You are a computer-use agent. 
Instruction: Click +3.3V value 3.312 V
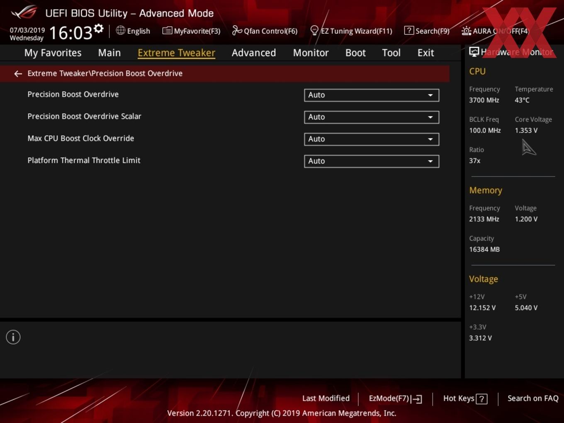[x=480, y=338]
